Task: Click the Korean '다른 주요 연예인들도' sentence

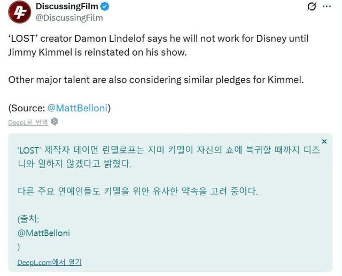Action: 137,191
